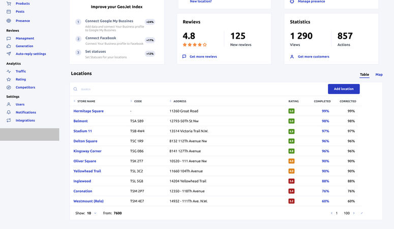The image size is (394, 229).
Task: Open the Kingsway Corner store link
Action: click(87, 151)
